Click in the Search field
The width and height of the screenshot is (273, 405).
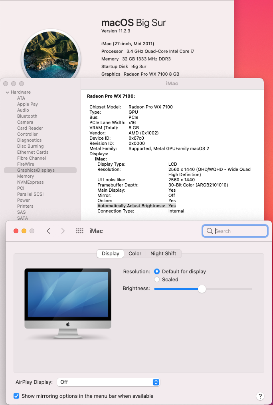(235, 231)
